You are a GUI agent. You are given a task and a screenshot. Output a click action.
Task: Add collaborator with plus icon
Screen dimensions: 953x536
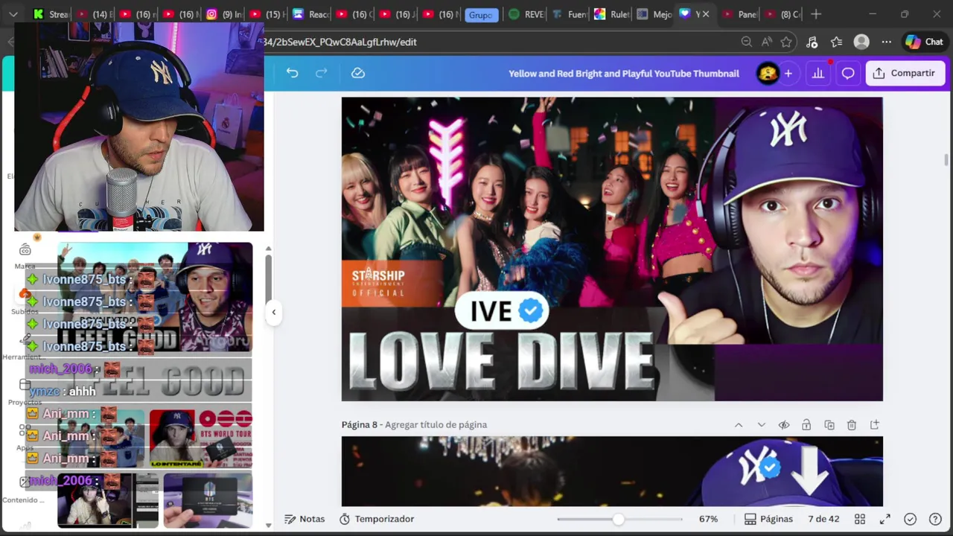(x=788, y=73)
